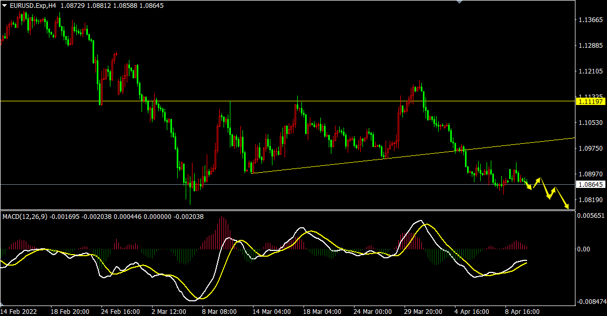Click the gray chart shift marker at top

point(460,2)
